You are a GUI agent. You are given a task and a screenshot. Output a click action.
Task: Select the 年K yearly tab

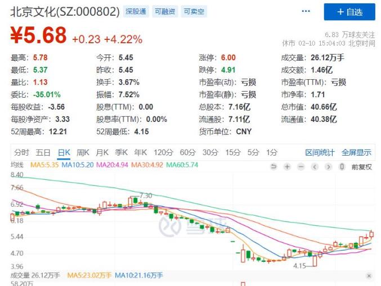(x=141, y=153)
